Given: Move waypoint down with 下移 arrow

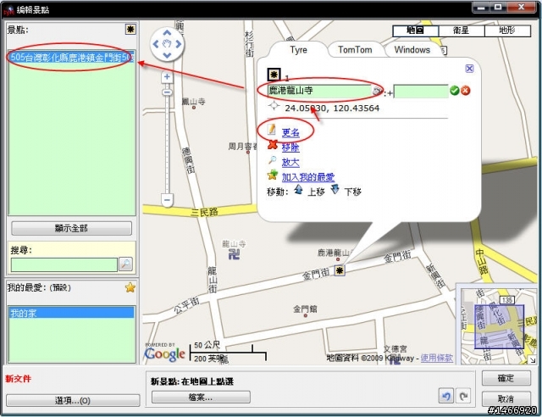Looking at the screenshot, I should tap(335, 189).
